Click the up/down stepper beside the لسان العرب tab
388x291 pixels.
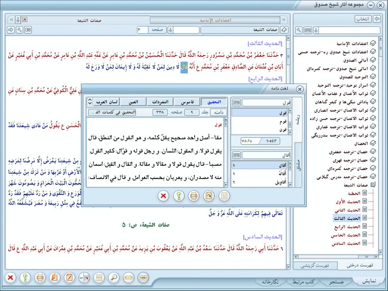tap(90, 102)
